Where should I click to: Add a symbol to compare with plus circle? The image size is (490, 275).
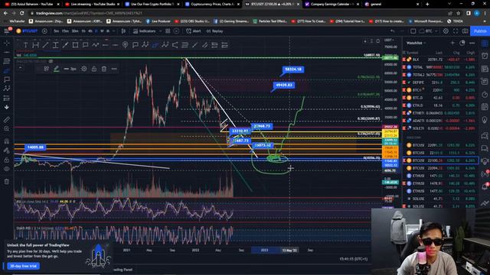coord(44,31)
